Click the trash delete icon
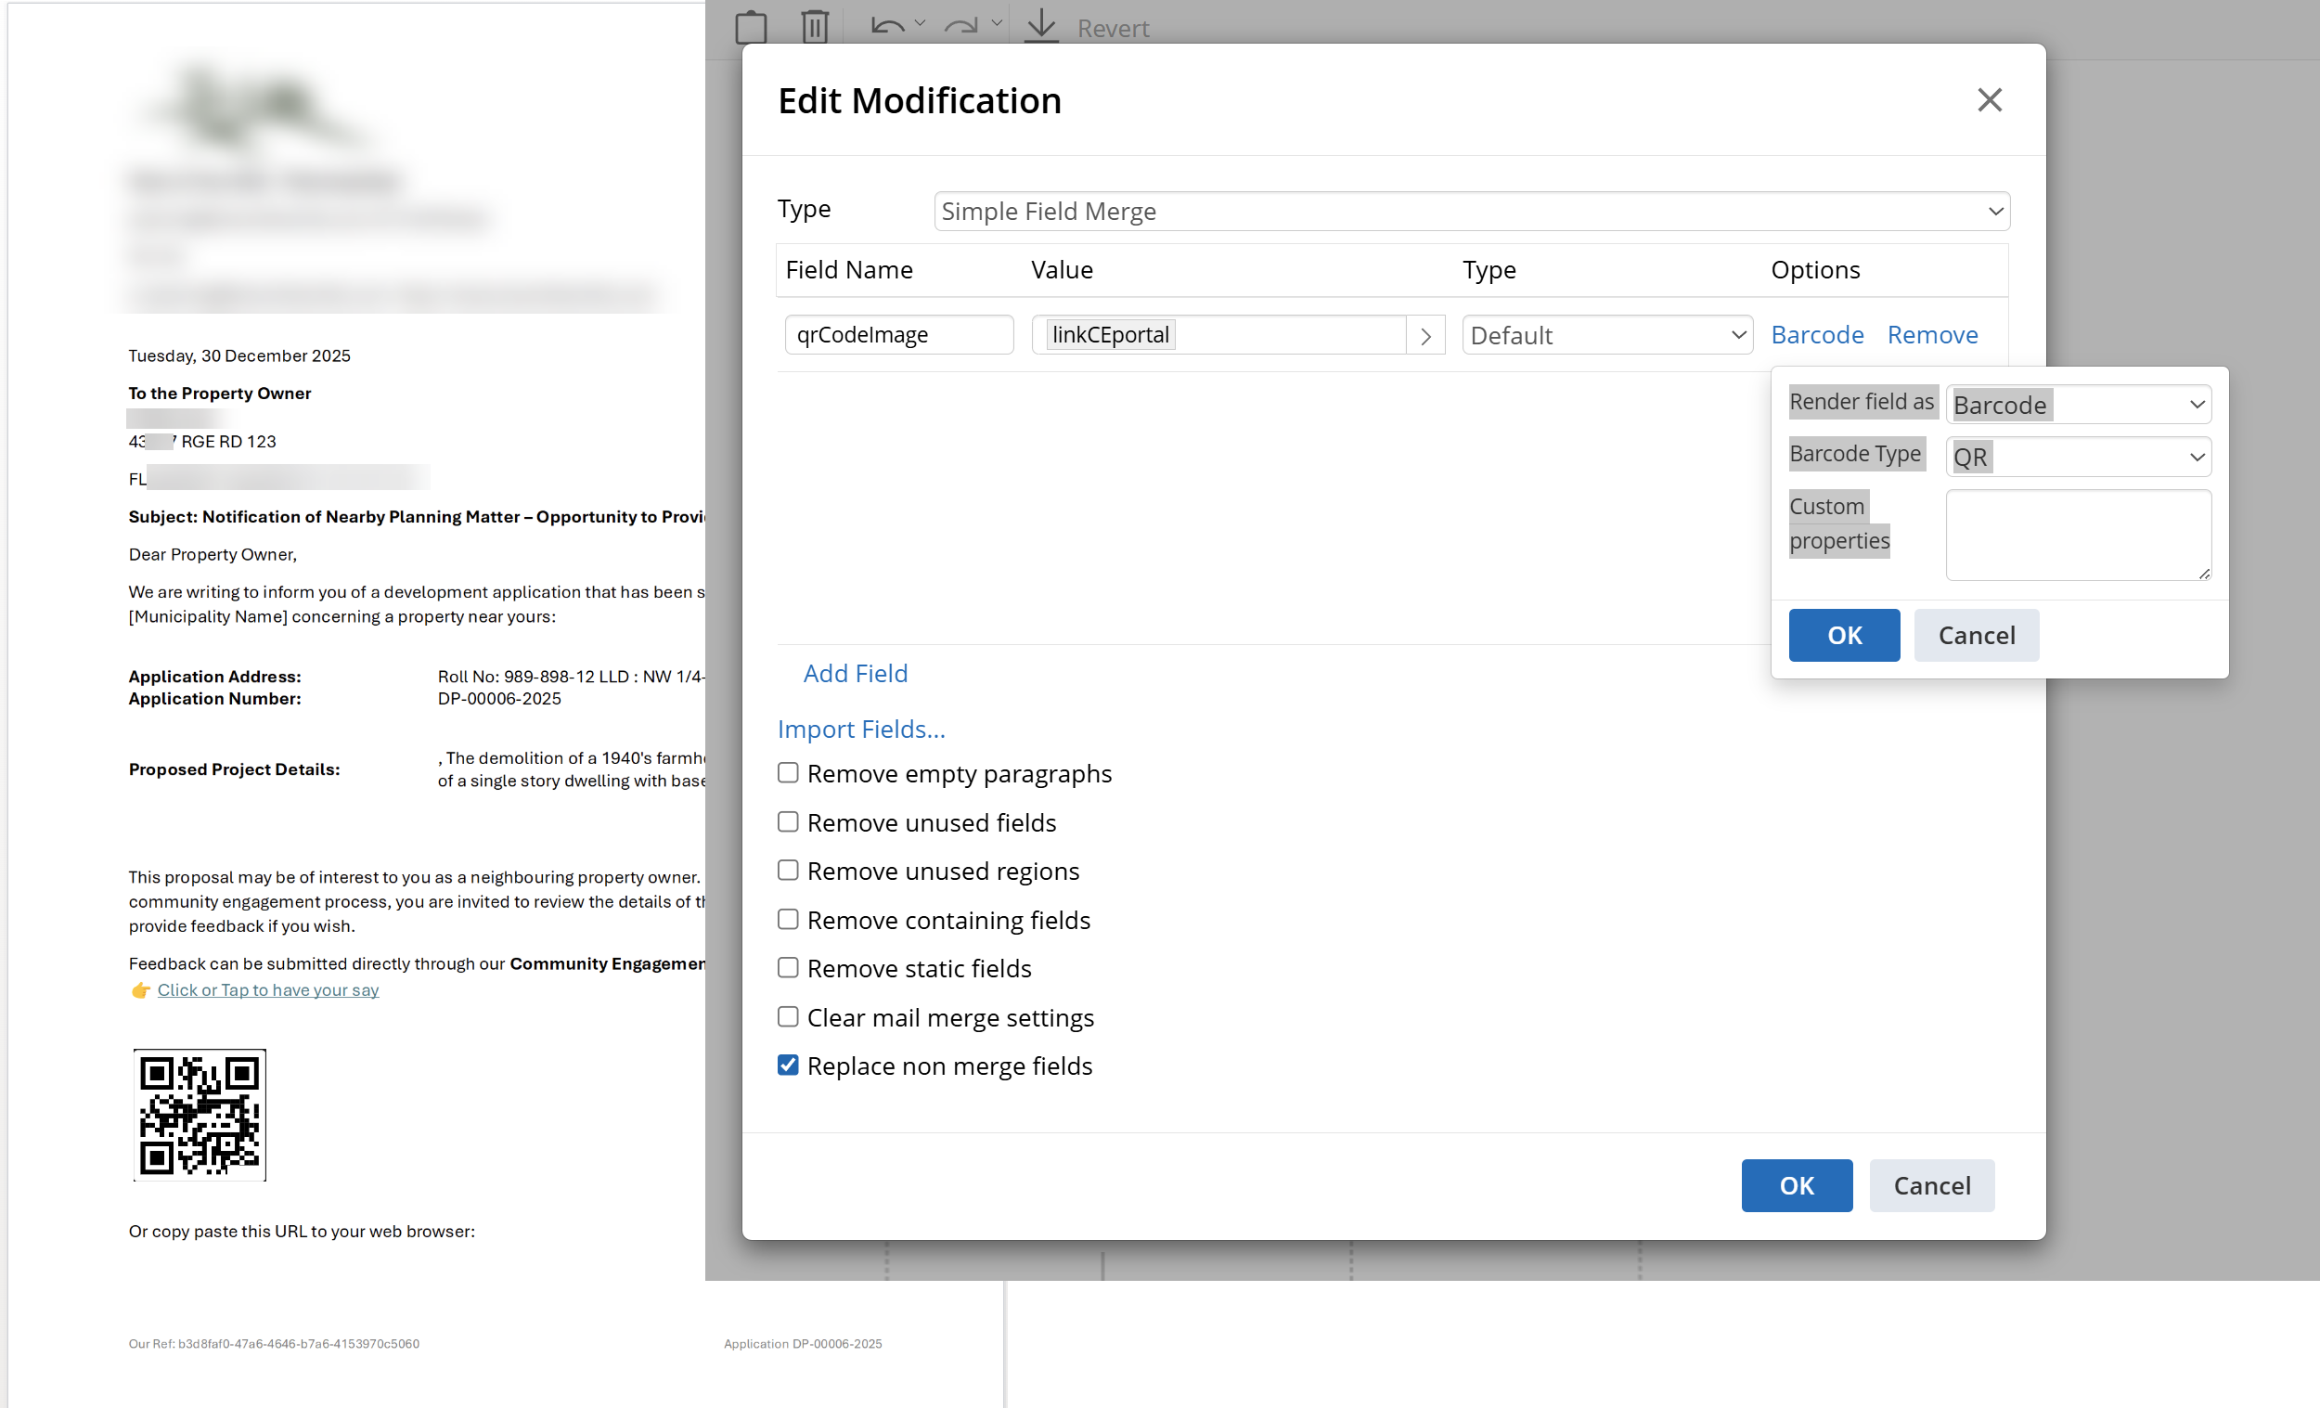The height and width of the screenshot is (1408, 2320). coord(815,26)
